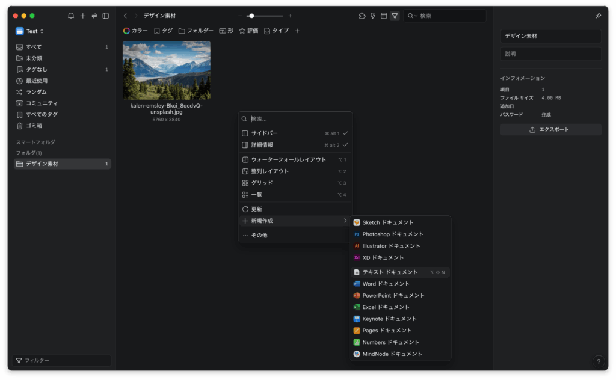Click the 作成 password link
The height and width of the screenshot is (380, 616).
546,114
